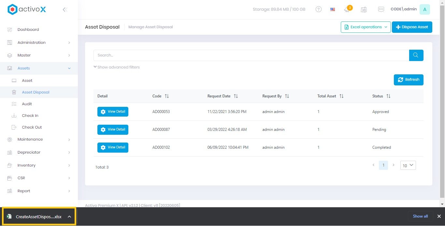Click the admin user avatar

click(424, 9)
